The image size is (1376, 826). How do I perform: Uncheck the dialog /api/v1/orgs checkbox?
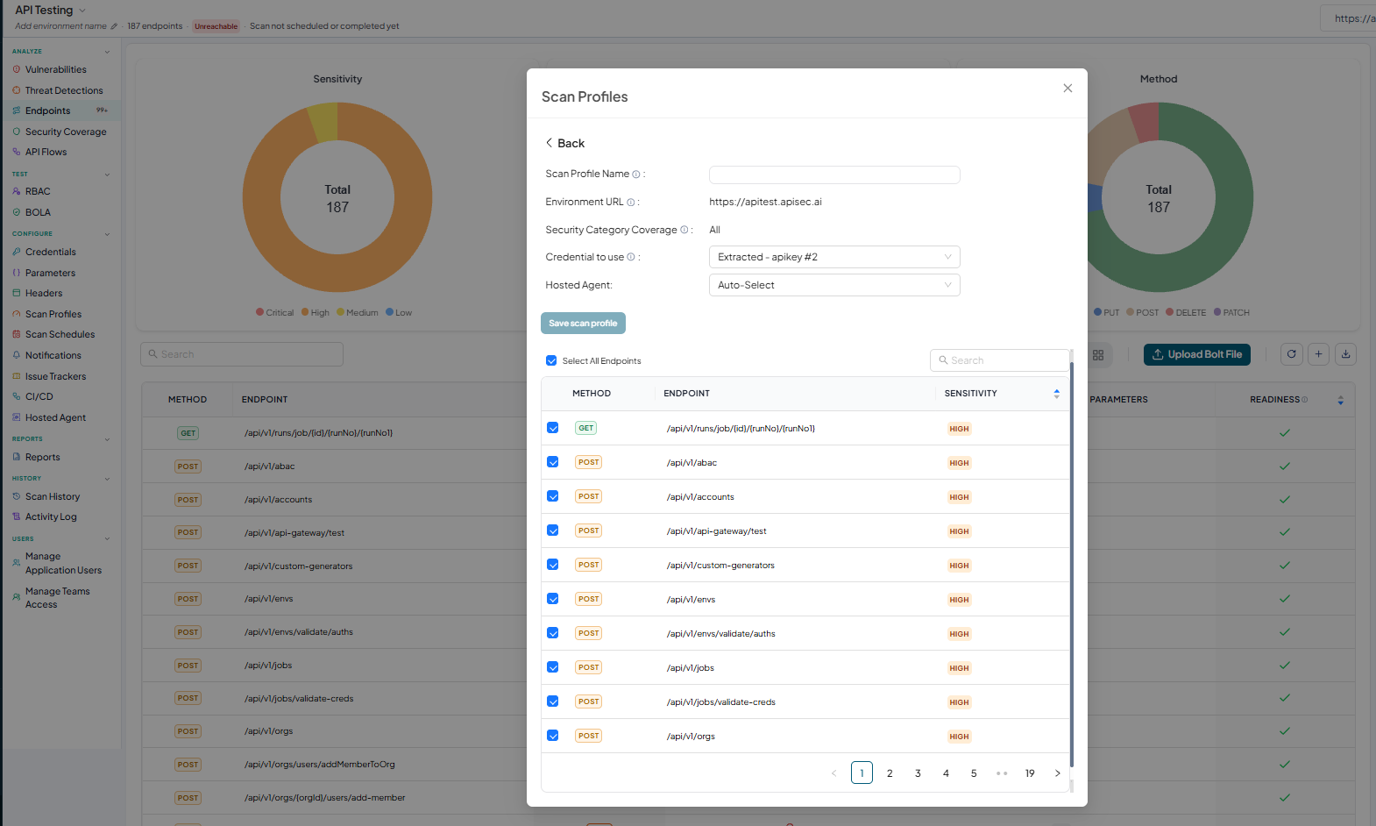[x=552, y=736]
